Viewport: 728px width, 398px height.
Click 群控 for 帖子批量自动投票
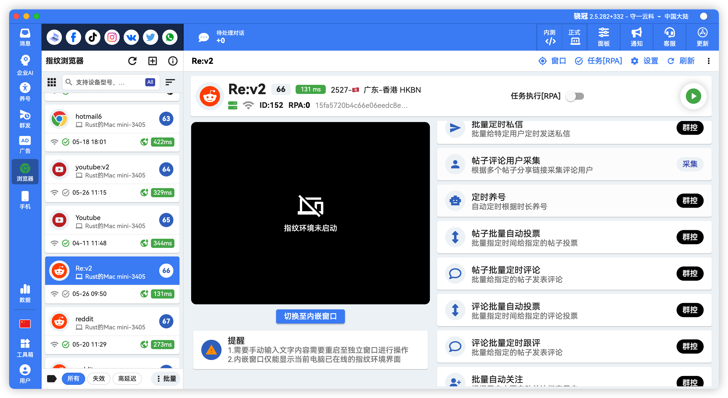(x=690, y=237)
